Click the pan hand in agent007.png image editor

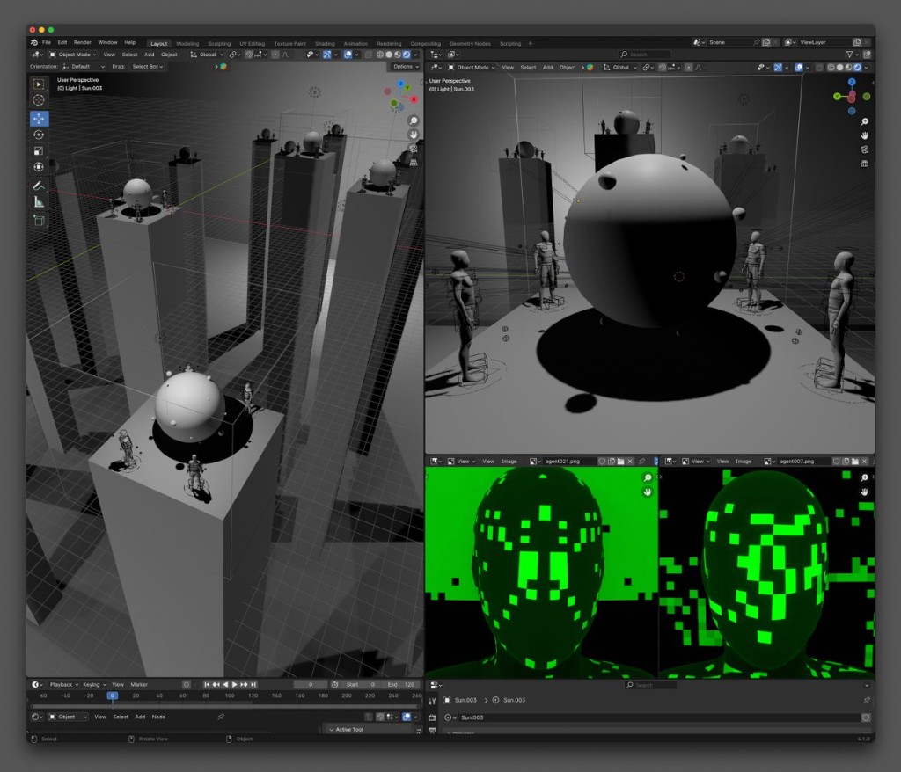pos(864,492)
